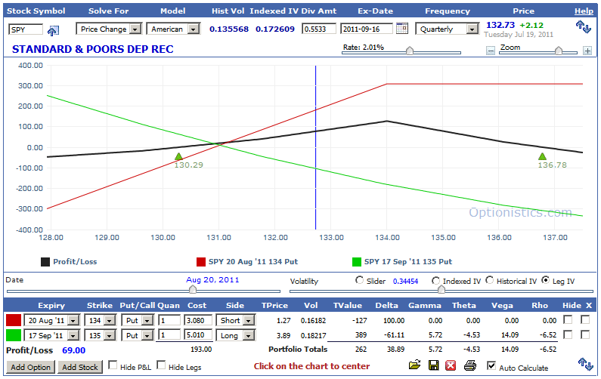Image resolution: width=601 pixels, height=379 pixels.
Task: Click the Delta column header
Action: pos(387,306)
